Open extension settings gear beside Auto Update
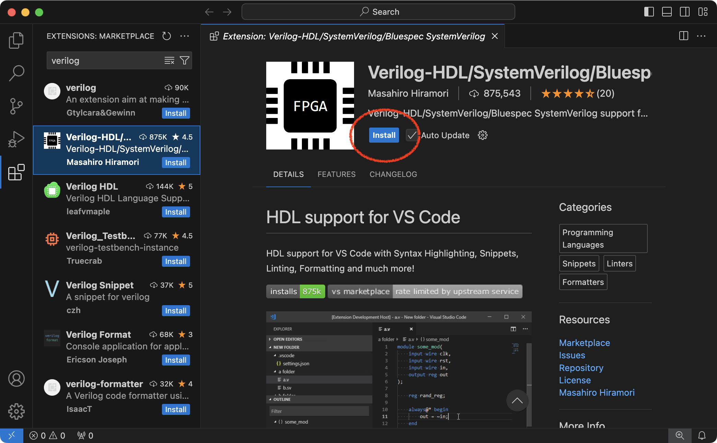 (482, 135)
